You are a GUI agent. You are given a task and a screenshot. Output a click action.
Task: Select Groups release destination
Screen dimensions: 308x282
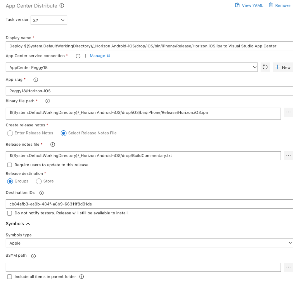10,181
